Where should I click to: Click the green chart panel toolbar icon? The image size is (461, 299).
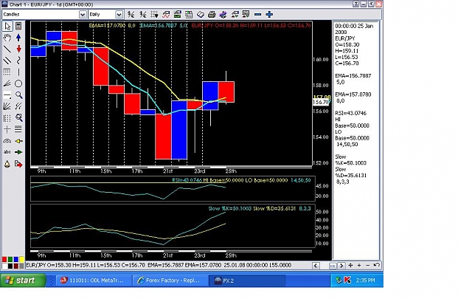(177, 14)
